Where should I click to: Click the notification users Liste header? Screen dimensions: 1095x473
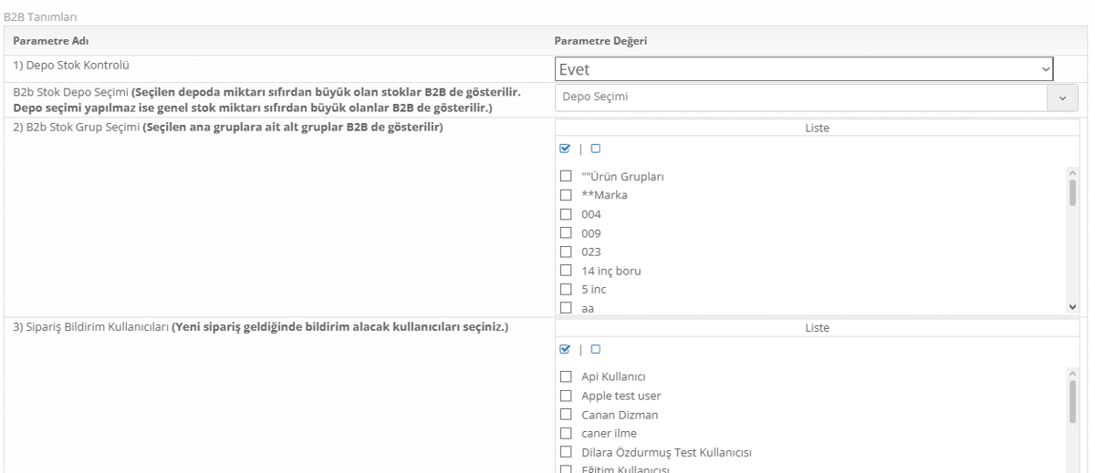pos(817,328)
